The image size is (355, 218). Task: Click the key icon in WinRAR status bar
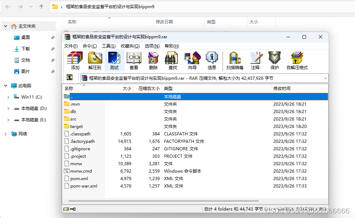click(73, 209)
